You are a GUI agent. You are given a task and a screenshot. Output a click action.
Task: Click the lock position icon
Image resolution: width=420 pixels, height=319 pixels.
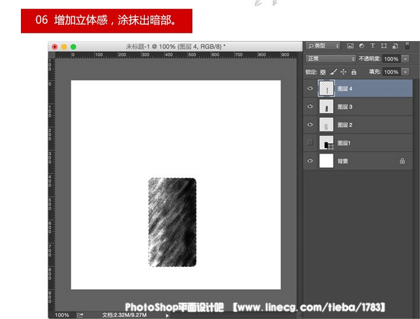pos(343,72)
